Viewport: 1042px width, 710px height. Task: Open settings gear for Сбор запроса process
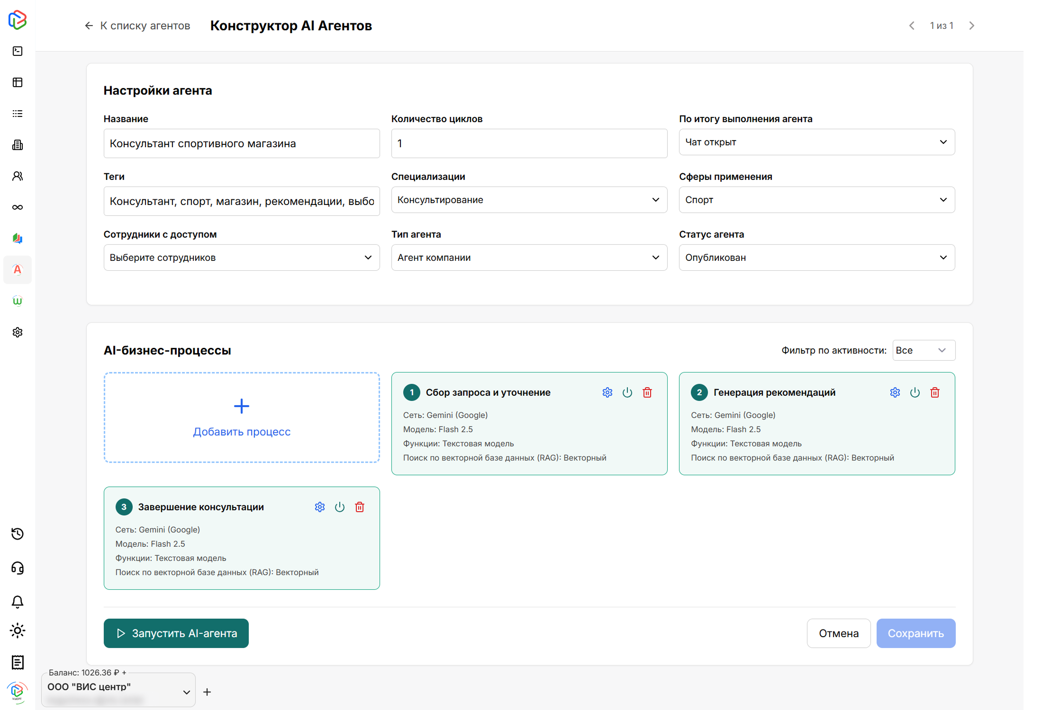(x=607, y=392)
